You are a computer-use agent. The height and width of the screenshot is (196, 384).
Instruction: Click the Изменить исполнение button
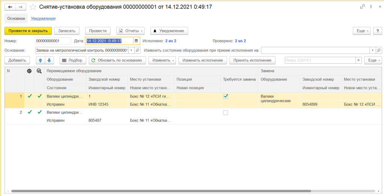click(x=202, y=60)
